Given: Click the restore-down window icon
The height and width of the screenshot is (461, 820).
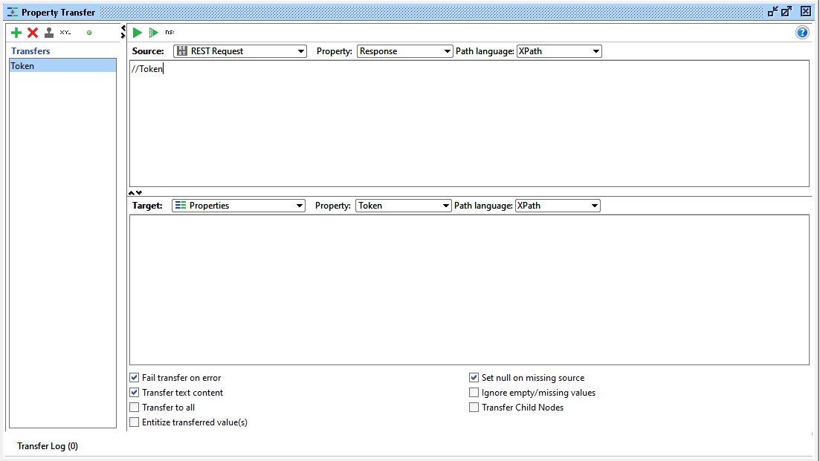Looking at the screenshot, I should coord(773,11).
